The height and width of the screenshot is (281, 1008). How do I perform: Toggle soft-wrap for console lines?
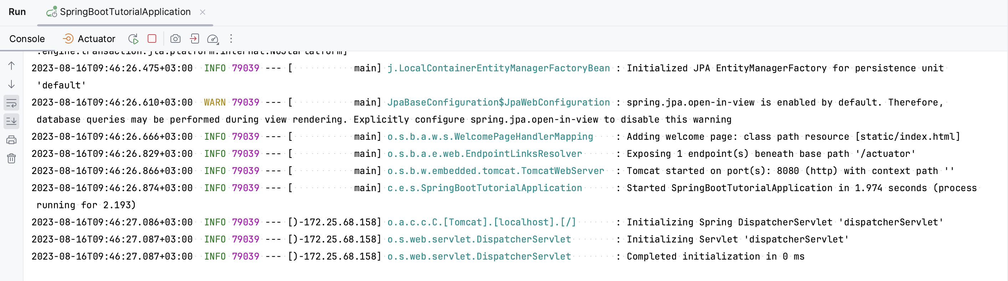(11, 103)
